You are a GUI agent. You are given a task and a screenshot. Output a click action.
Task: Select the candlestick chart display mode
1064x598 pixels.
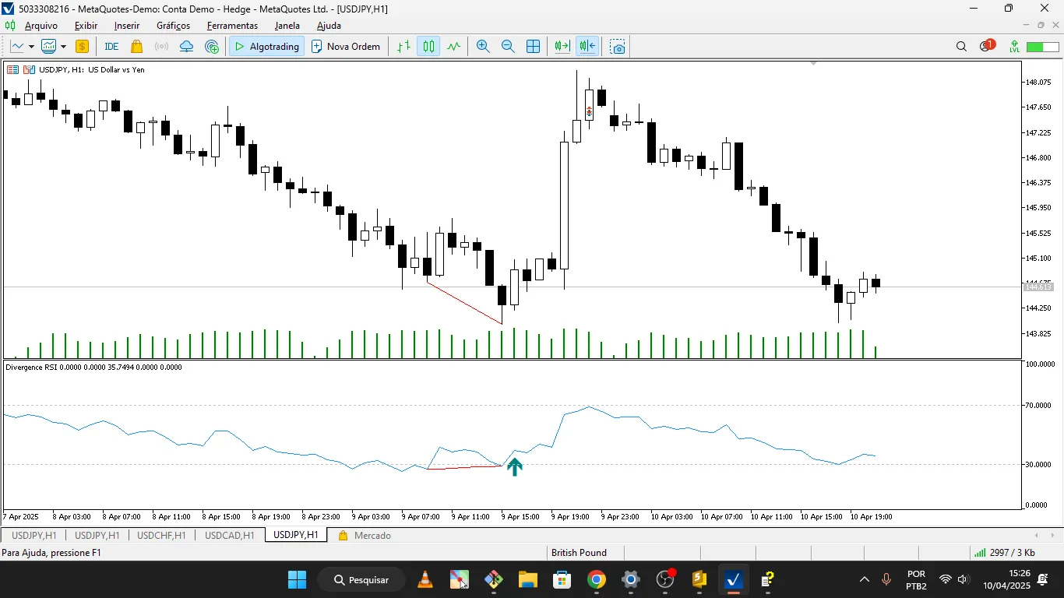(428, 47)
